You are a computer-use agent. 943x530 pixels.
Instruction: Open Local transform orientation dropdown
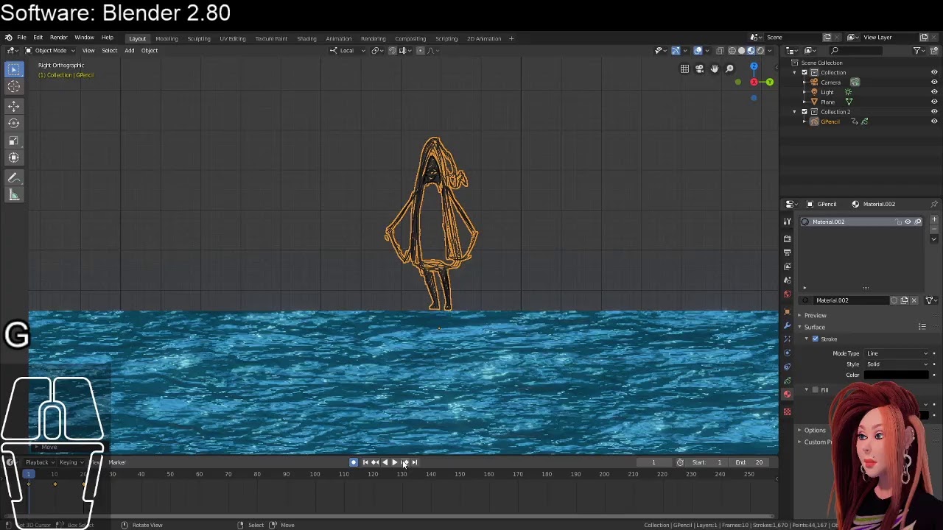(x=347, y=51)
